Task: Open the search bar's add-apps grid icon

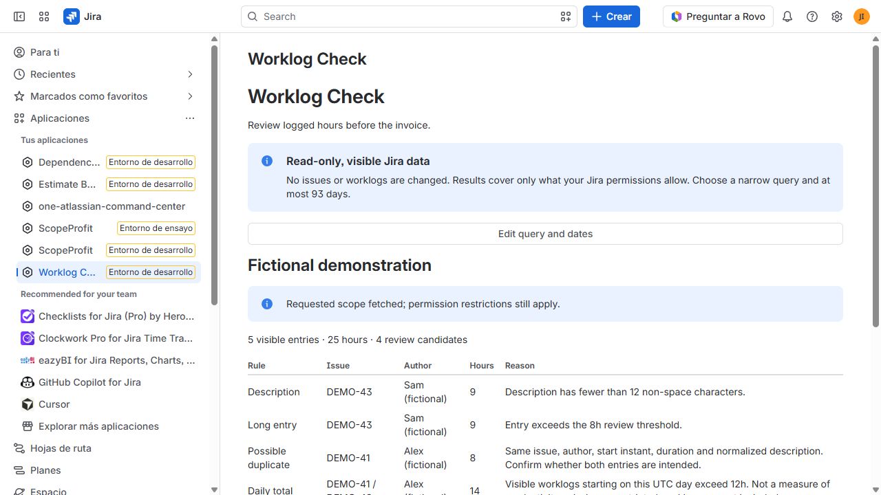Action: 566,16
